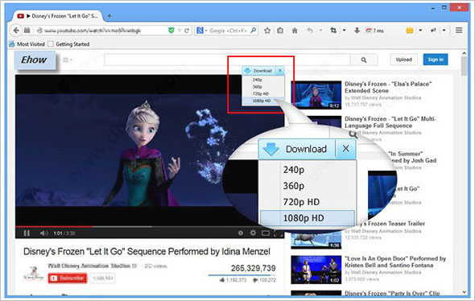Seek using the red video progress bar
The image size is (475, 301).
[150, 226]
